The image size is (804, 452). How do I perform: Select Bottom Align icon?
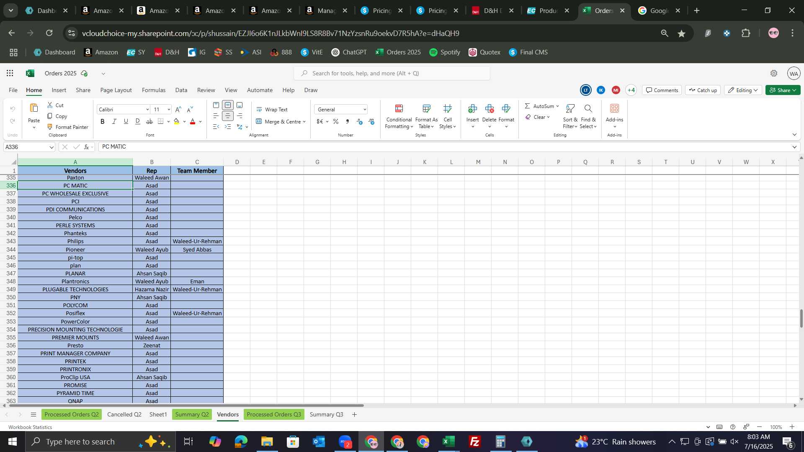click(240, 105)
